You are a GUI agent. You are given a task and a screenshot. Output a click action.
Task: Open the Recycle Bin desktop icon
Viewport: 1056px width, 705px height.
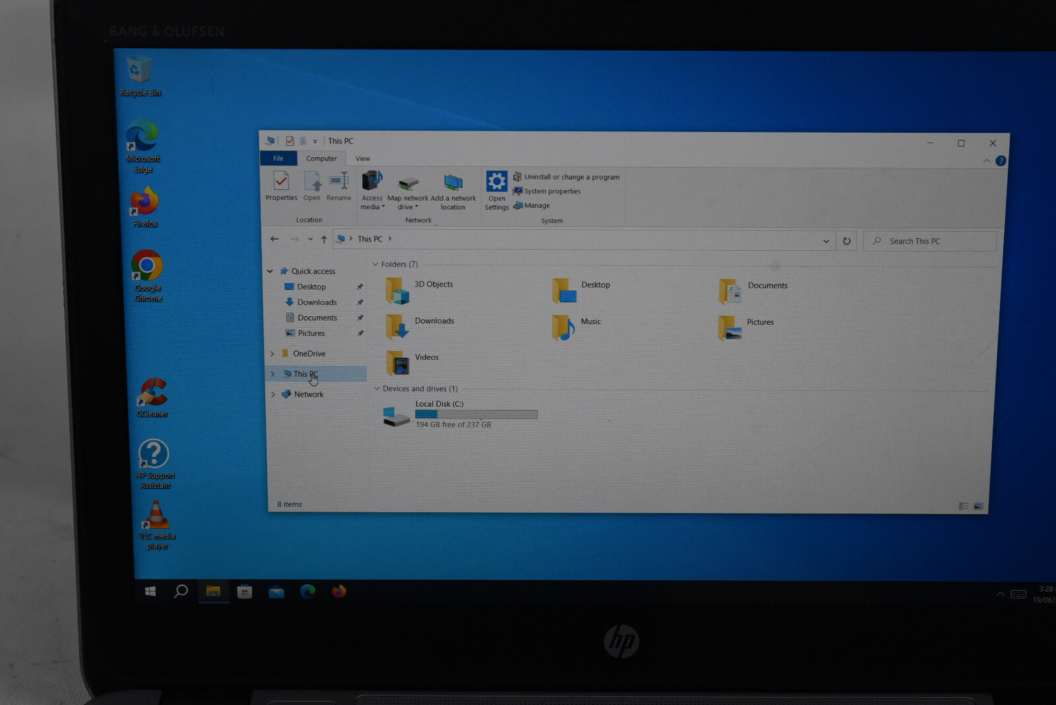tap(139, 76)
